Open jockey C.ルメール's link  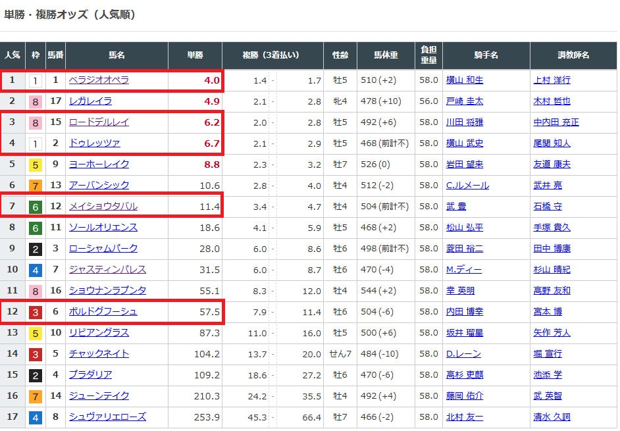click(467, 185)
